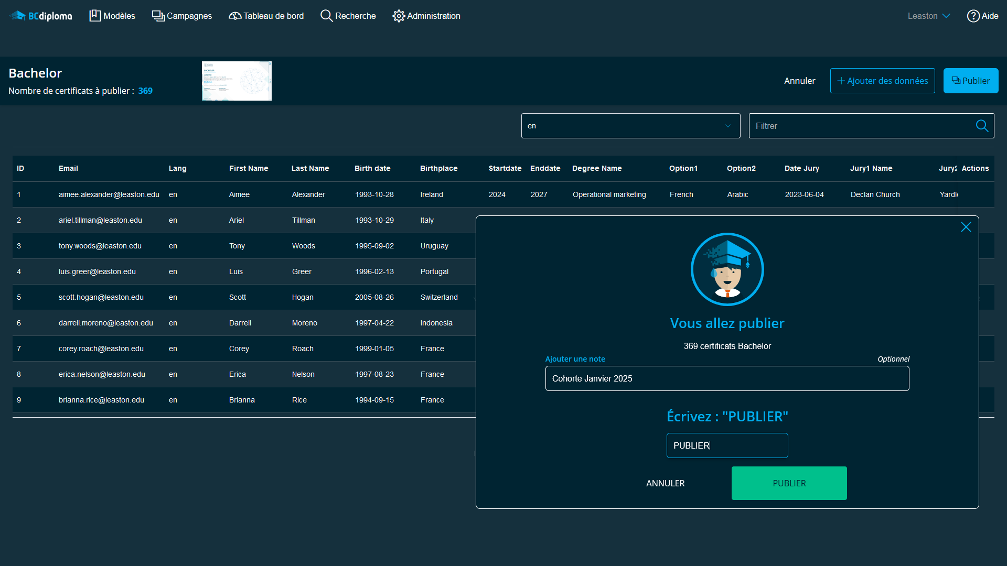Click the Bachelor certificate thumbnail
The image size is (1007, 566).
pyautogui.click(x=237, y=81)
